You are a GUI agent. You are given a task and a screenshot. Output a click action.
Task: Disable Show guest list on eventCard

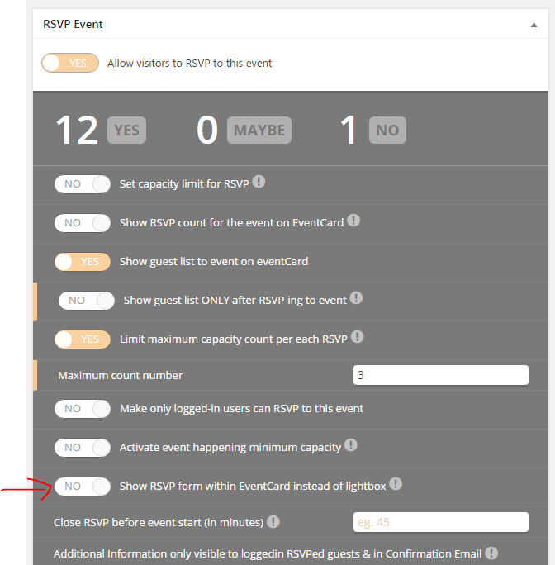click(83, 262)
